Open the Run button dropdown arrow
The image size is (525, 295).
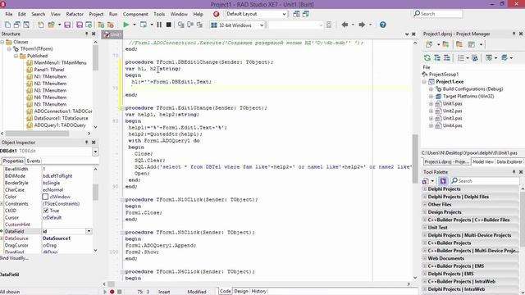pyautogui.click(x=135, y=25)
